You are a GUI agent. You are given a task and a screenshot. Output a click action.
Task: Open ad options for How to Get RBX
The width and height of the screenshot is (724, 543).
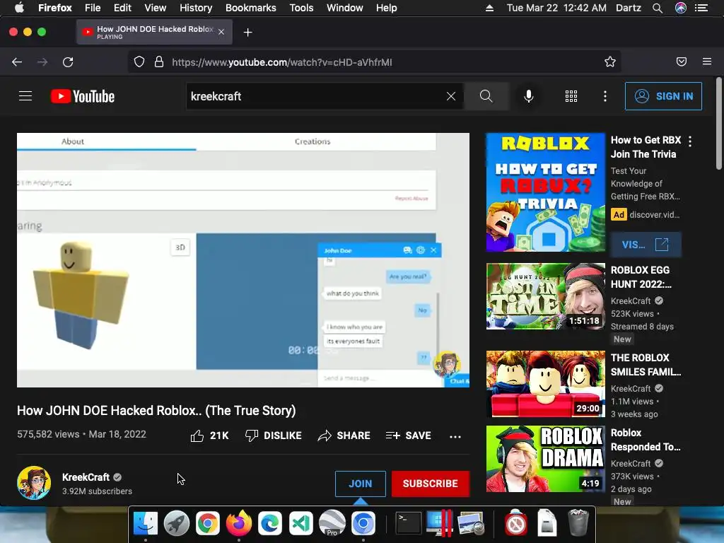pos(690,141)
